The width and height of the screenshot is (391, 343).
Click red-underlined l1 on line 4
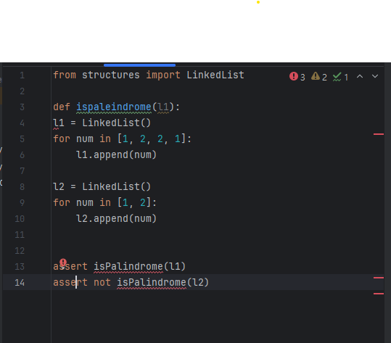point(59,123)
